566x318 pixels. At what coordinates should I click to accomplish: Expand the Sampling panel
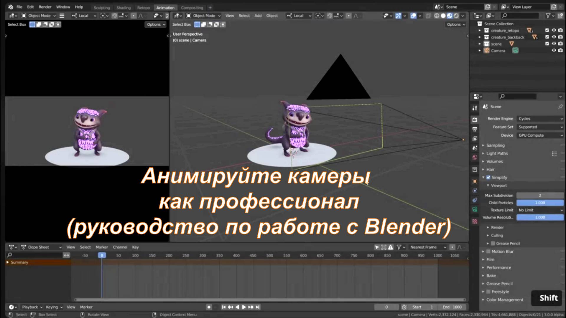[x=495, y=145]
